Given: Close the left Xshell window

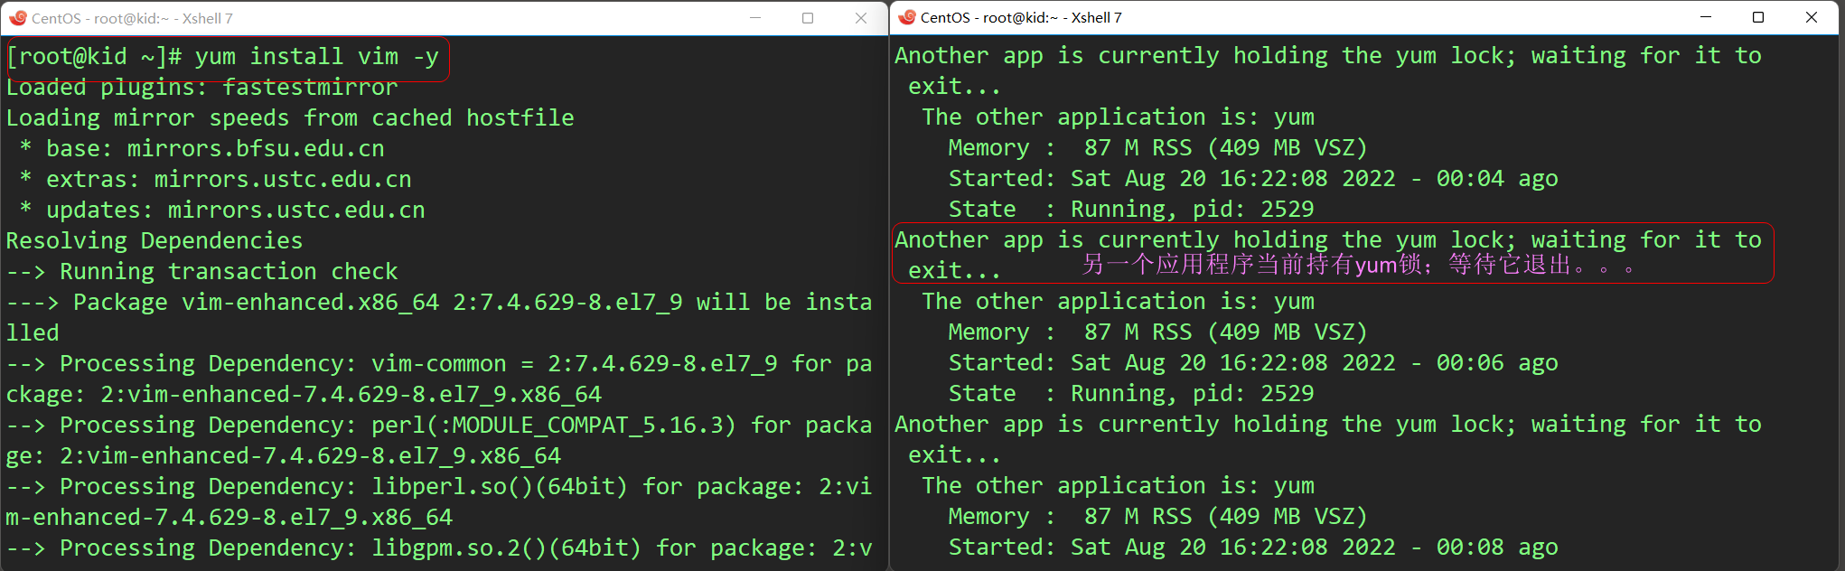Looking at the screenshot, I should coord(861,18).
